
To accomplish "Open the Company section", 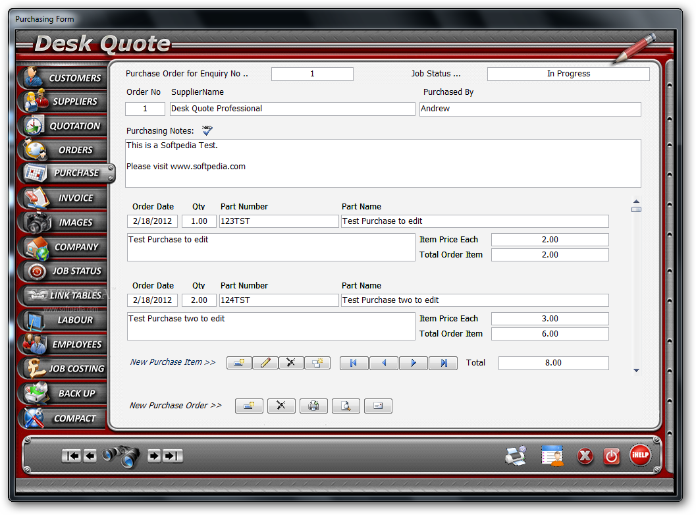I will pyautogui.click(x=63, y=246).
